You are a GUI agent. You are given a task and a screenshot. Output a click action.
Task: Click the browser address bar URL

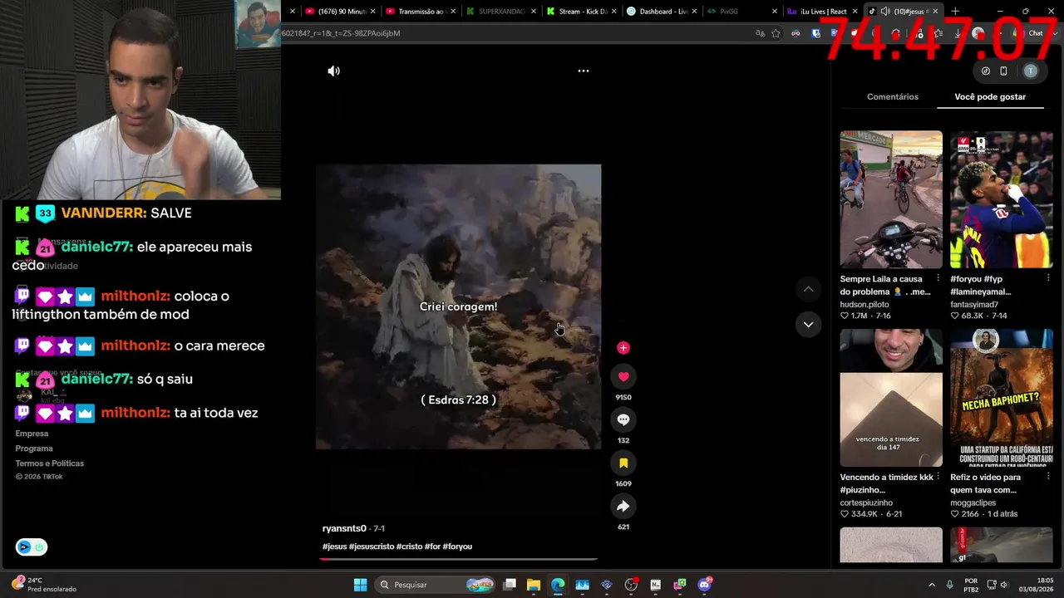pyautogui.click(x=341, y=33)
